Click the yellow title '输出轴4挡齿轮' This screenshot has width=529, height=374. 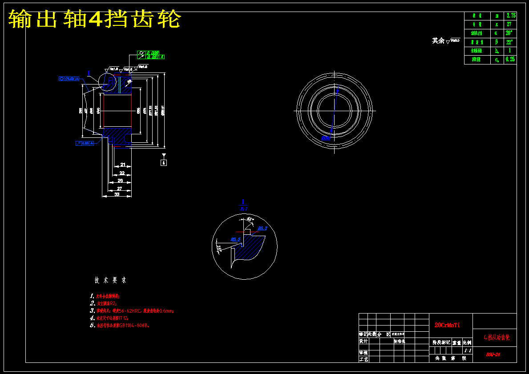(x=94, y=19)
